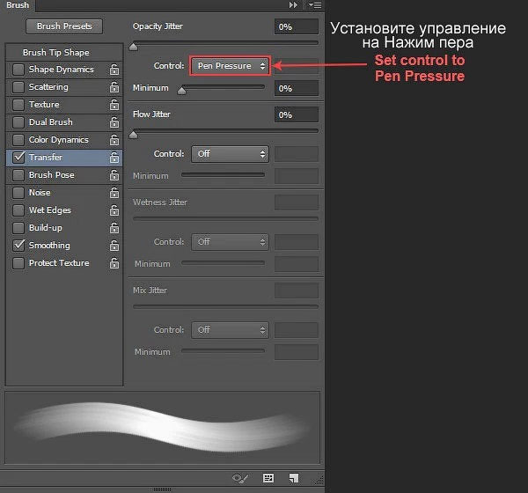Collapse the Brush panel with the double-arrow icon
528x493 pixels.
293,5
